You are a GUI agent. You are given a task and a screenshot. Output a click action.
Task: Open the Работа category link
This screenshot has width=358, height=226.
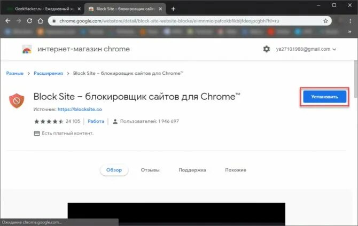96,121
